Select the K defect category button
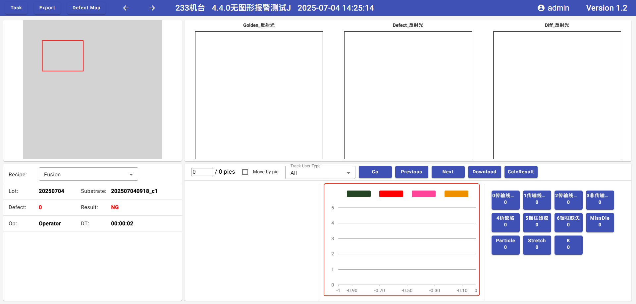The width and height of the screenshot is (636, 304). [568, 245]
